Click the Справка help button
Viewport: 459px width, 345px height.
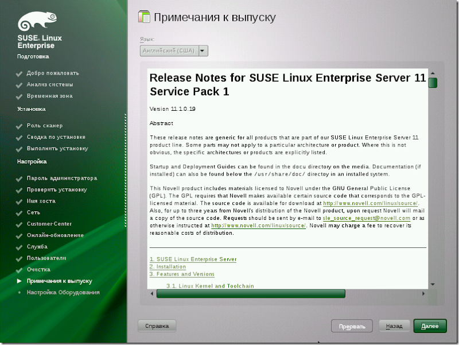157,326
